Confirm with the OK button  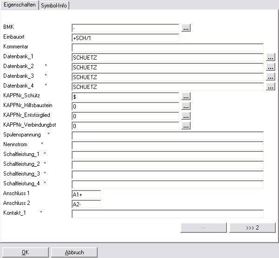click(x=26, y=252)
